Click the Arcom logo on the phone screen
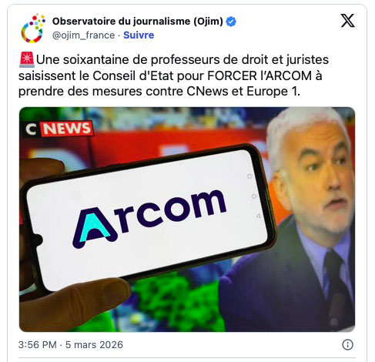 click(149, 219)
